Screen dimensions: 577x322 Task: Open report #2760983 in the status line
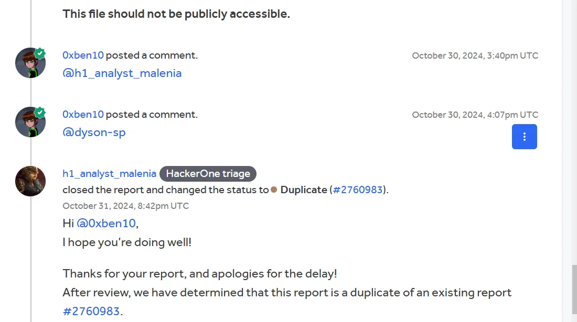coord(358,190)
